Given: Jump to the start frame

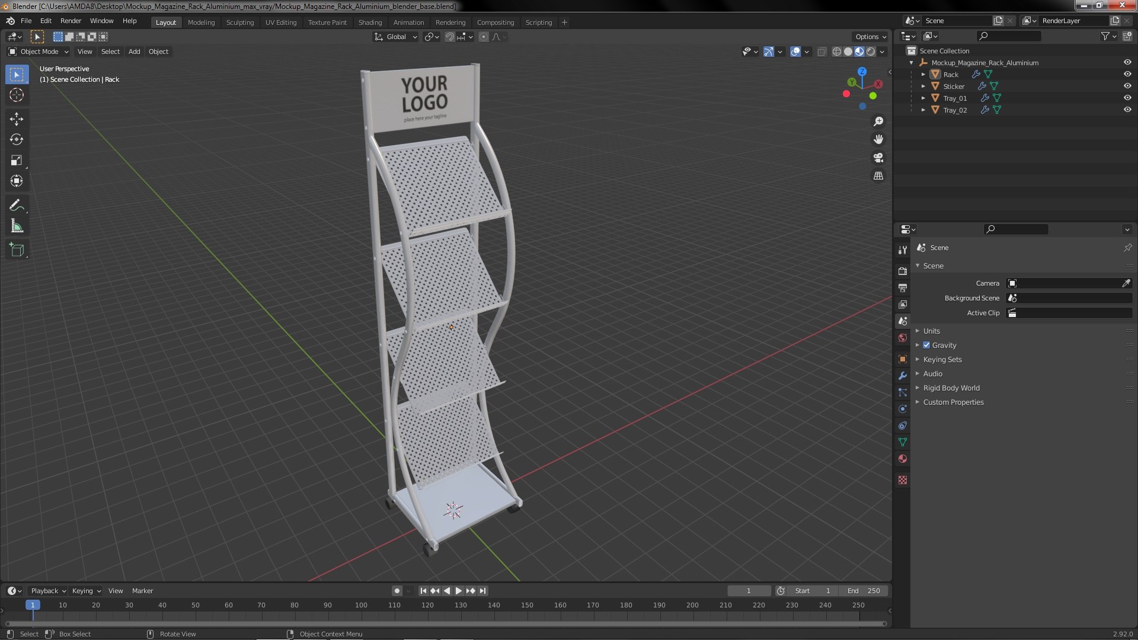Looking at the screenshot, I should 423,591.
